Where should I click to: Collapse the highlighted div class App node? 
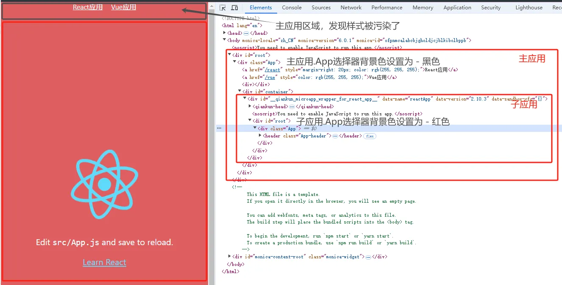[x=255, y=128]
